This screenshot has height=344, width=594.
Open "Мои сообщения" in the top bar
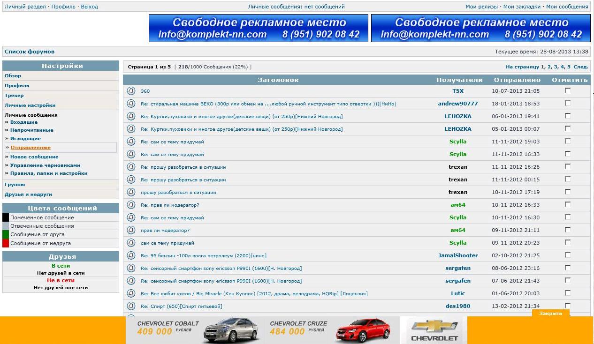pyautogui.click(x=567, y=7)
